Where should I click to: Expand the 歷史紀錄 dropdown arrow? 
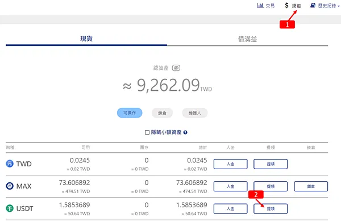(339, 6)
